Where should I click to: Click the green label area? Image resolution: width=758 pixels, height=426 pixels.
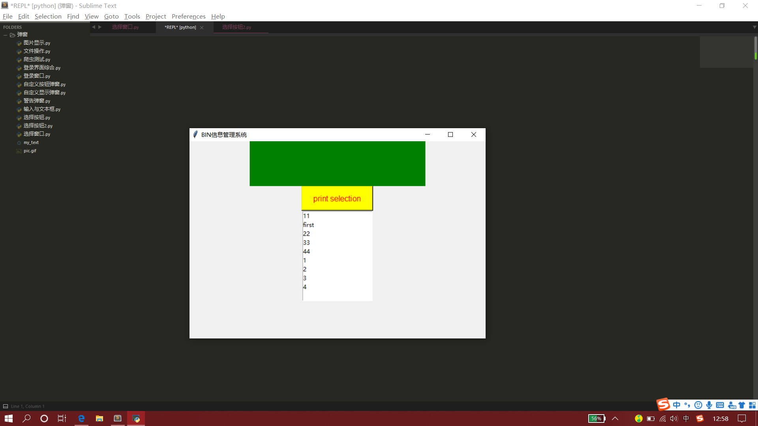click(x=337, y=164)
